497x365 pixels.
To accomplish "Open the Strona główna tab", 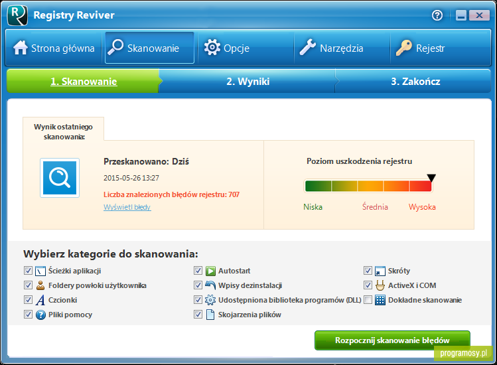I will [x=54, y=48].
